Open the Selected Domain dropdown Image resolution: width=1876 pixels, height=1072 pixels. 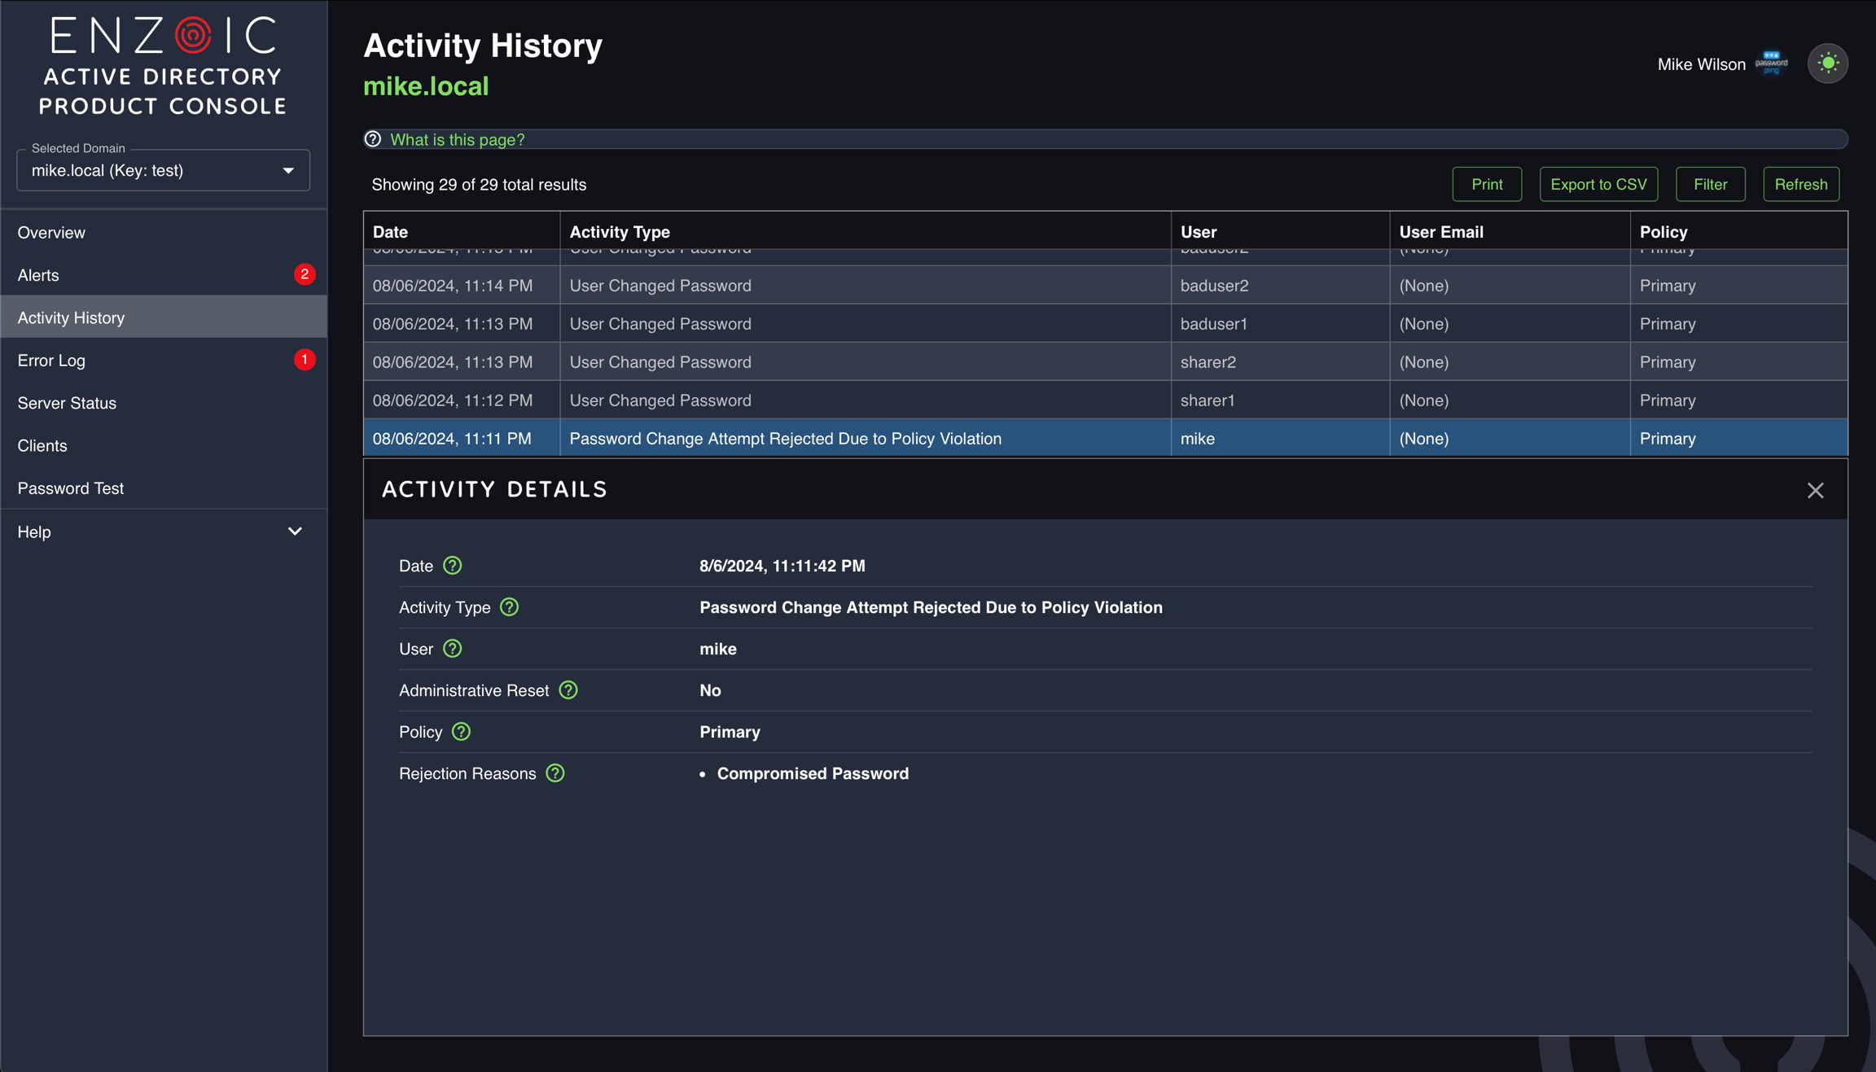click(x=163, y=171)
